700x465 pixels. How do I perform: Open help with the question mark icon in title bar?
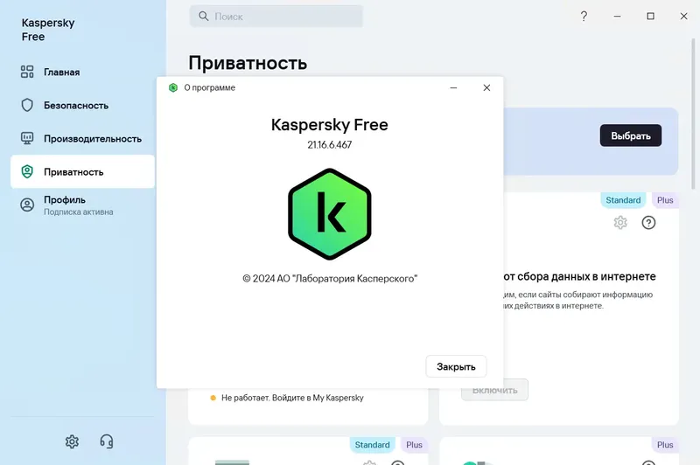click(584, 17)
